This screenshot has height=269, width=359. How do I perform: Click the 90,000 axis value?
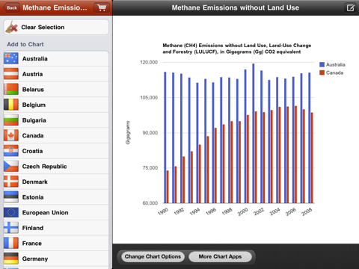click(150, 133)
